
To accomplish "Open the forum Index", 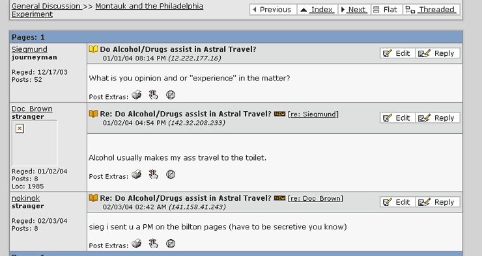I will (x=317, y=10).
